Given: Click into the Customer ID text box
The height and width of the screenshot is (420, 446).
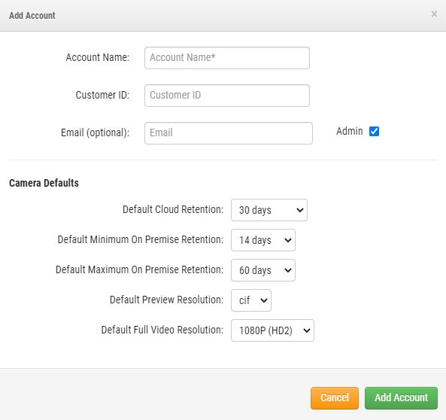Looking at the screenshot, I should pyautogui.click(x=227, y=96).
